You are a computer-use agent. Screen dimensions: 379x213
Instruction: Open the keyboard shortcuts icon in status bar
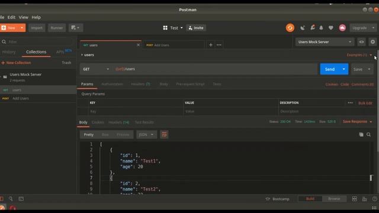(x=365, y=199)
